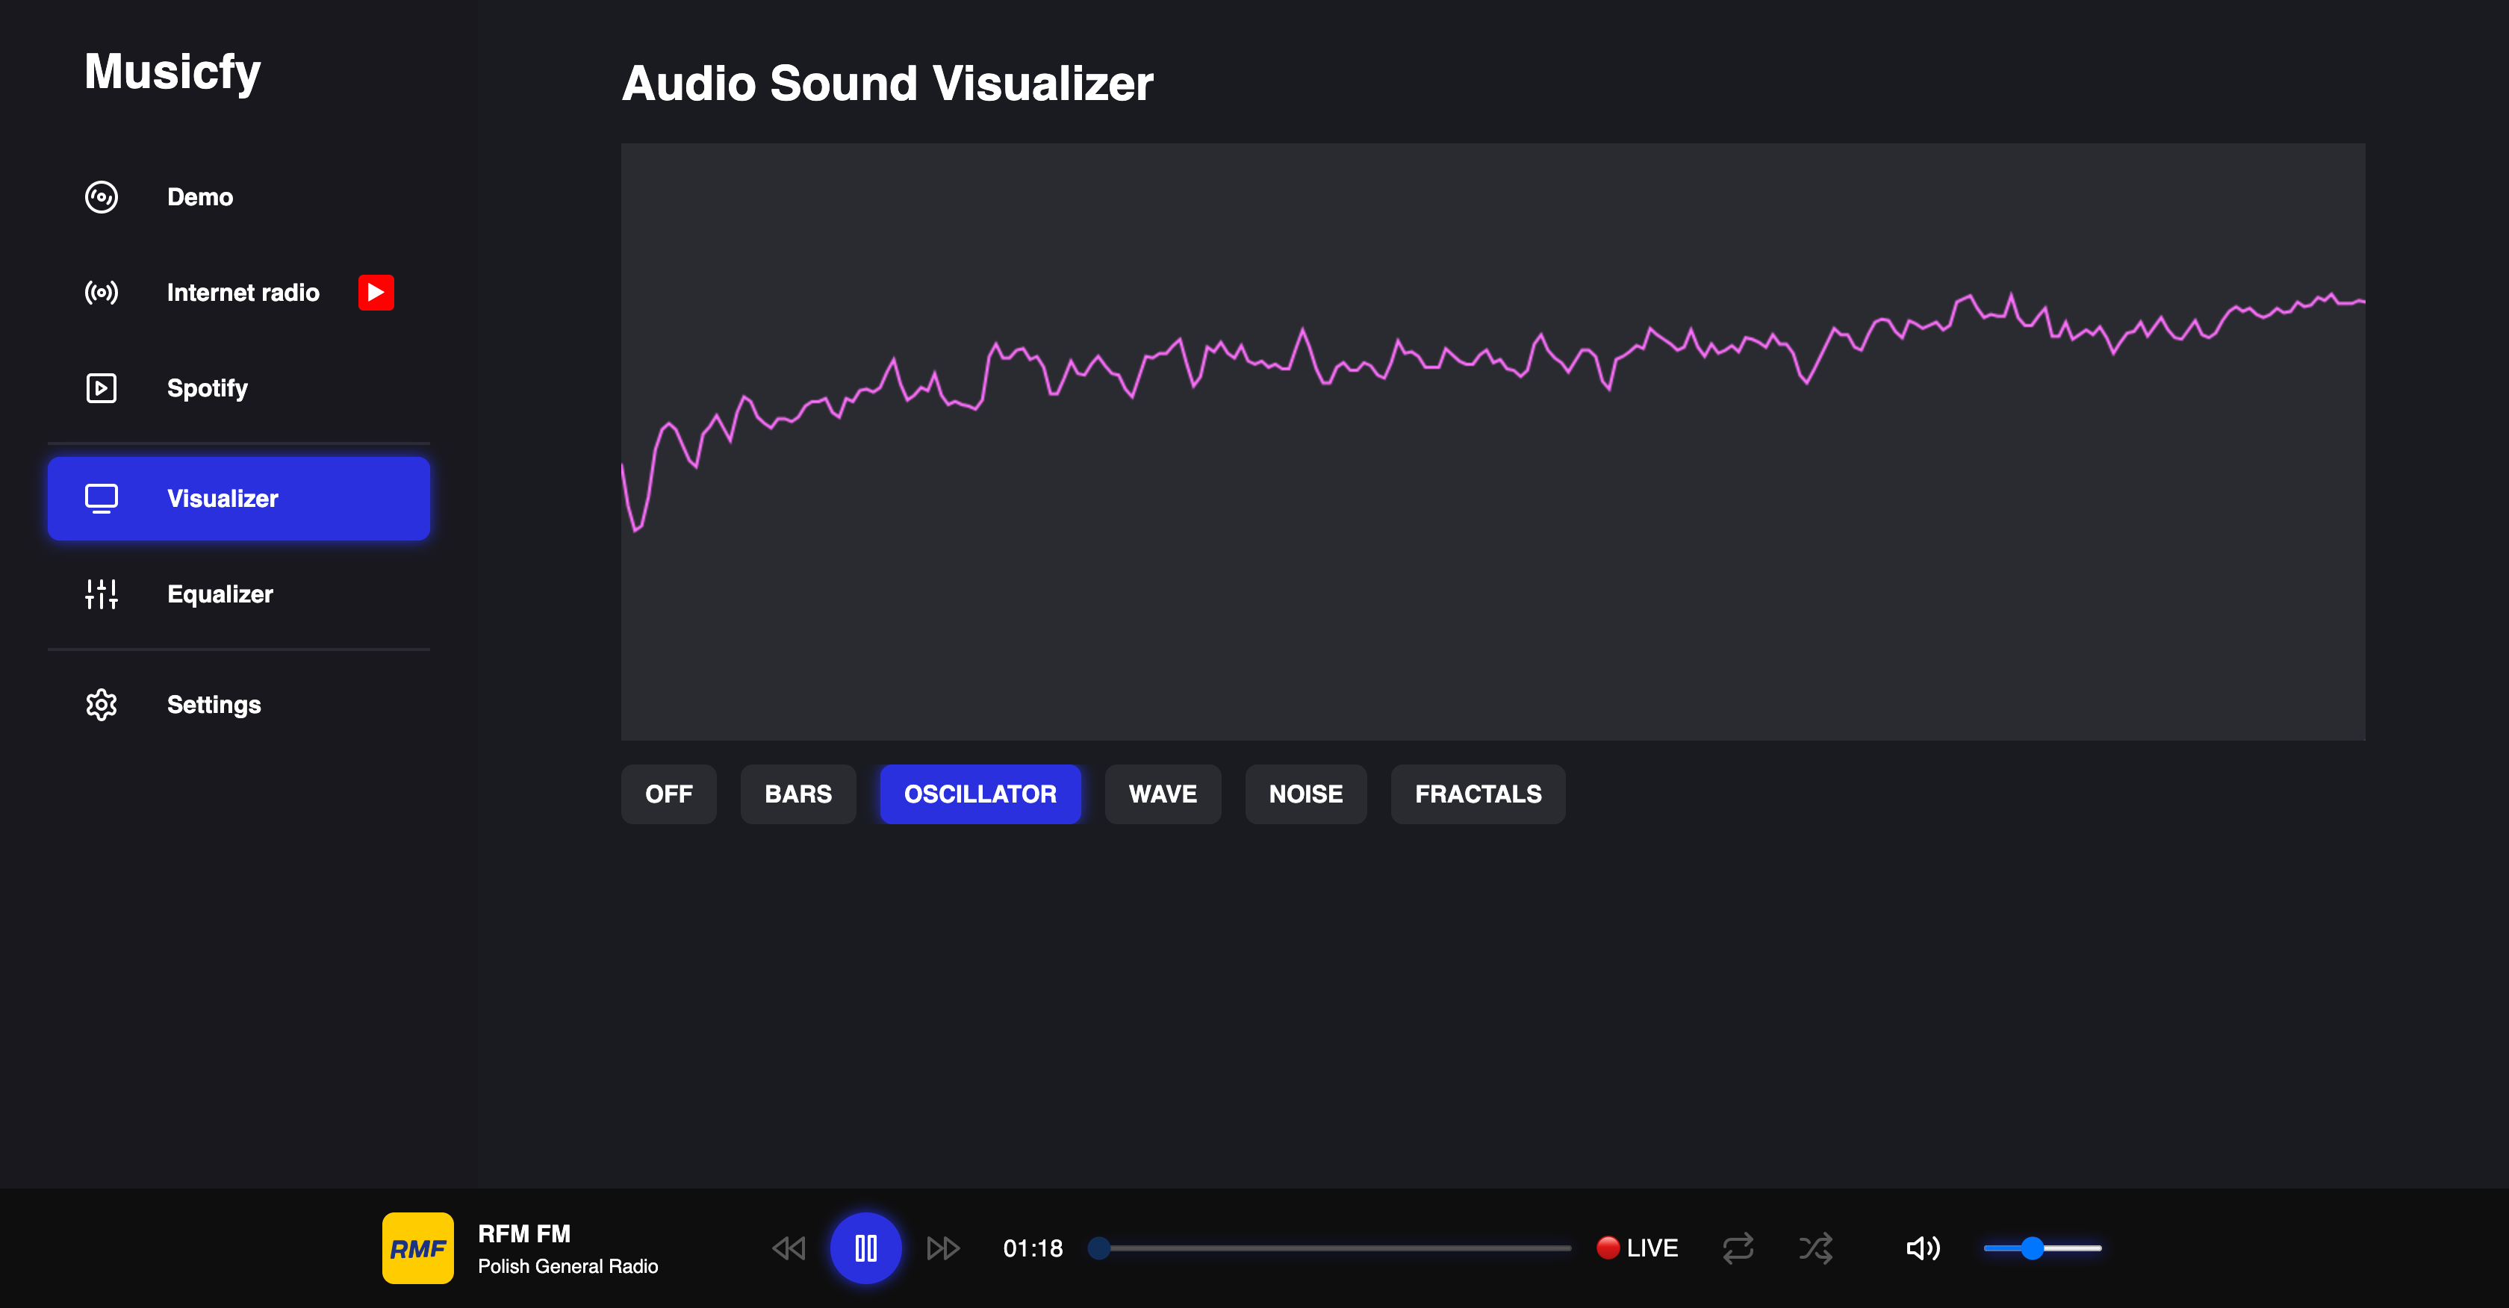The image size is (2509, 1308).
Task: Pause playback with the blue pause button
Action: click(x=865, y=1248)
